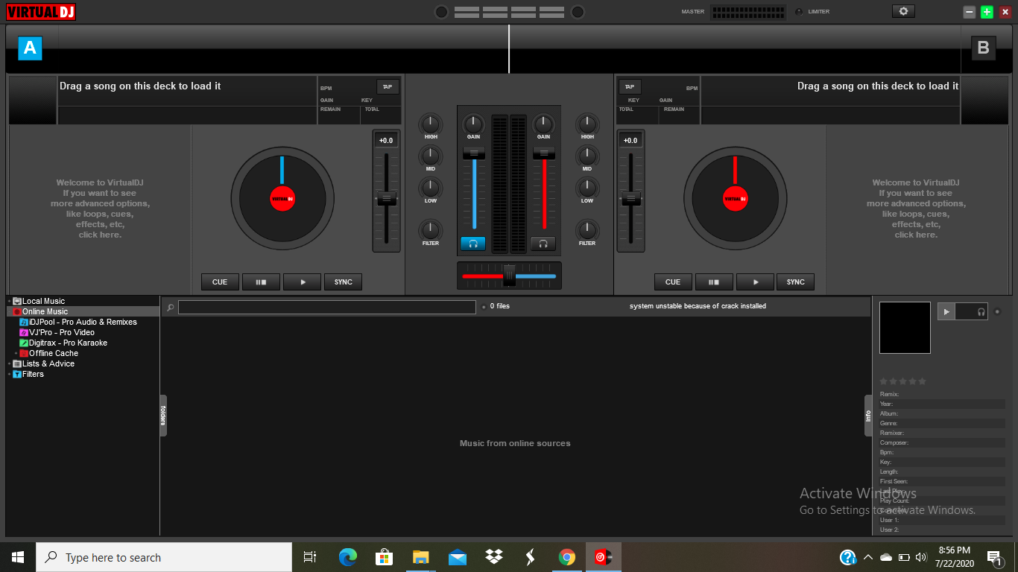Click deck A turntable platter
The height and width of the screenshot is (572, 1018).
[282, 198]
